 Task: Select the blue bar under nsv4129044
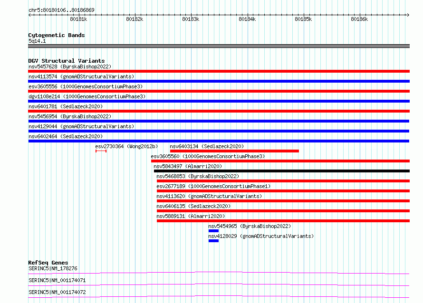point(219,131)
